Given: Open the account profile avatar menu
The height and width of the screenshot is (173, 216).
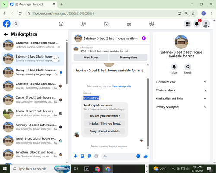Looking at the screenshot, I should [x=206, y=24].
